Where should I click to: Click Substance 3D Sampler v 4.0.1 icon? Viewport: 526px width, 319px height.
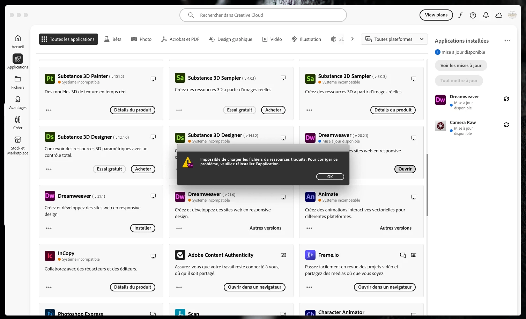pyautogui.click(x=180, y=78)
